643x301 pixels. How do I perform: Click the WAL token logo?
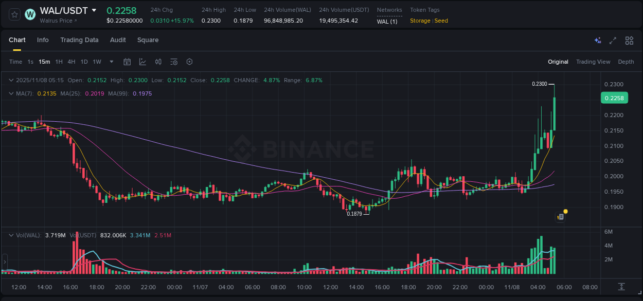tap(30, 14)
